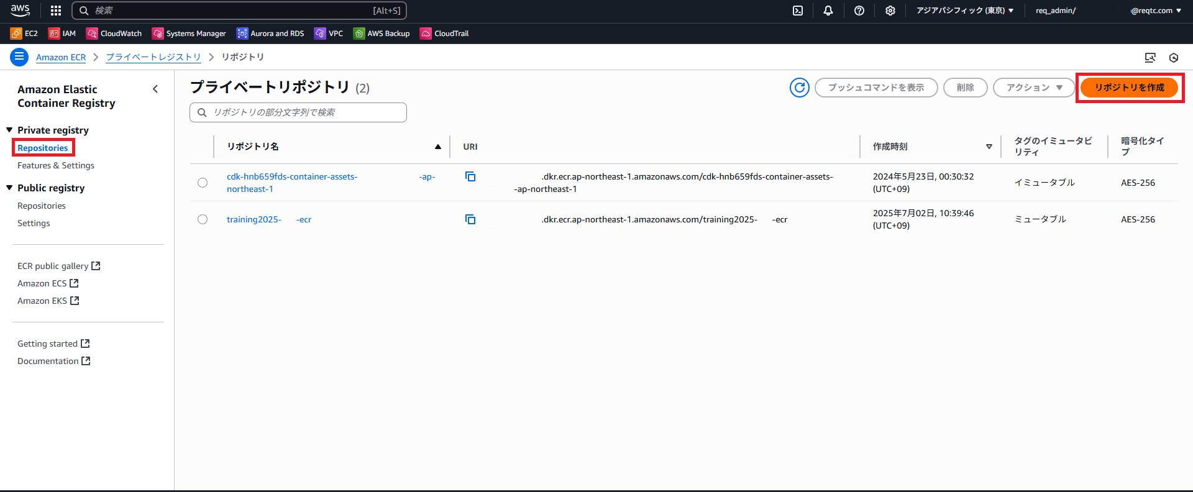This screenshot has width=1193, height=492.
Task: Open the IAM shortcut in the favorites bar
Action: point(62,34)
